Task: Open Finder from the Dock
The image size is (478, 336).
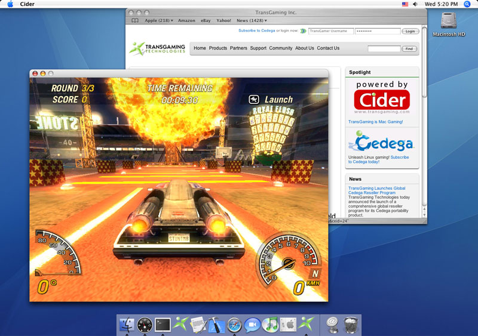Action: [x=127, y=325]
